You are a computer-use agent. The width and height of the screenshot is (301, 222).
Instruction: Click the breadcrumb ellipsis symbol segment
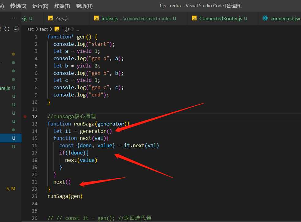click(77, 30)
